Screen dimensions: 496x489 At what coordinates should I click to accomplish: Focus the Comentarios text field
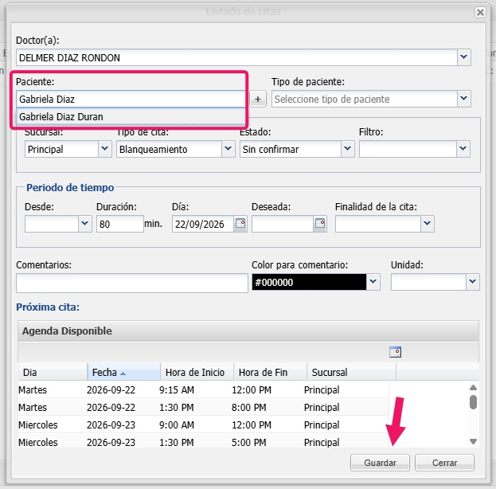tap(132, 283)
